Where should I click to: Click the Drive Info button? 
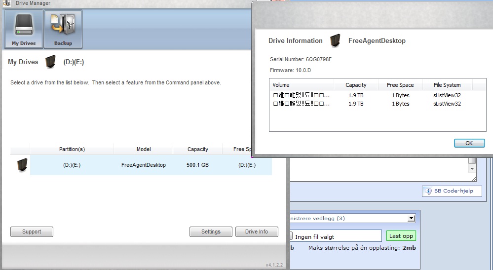click(257, 231)
